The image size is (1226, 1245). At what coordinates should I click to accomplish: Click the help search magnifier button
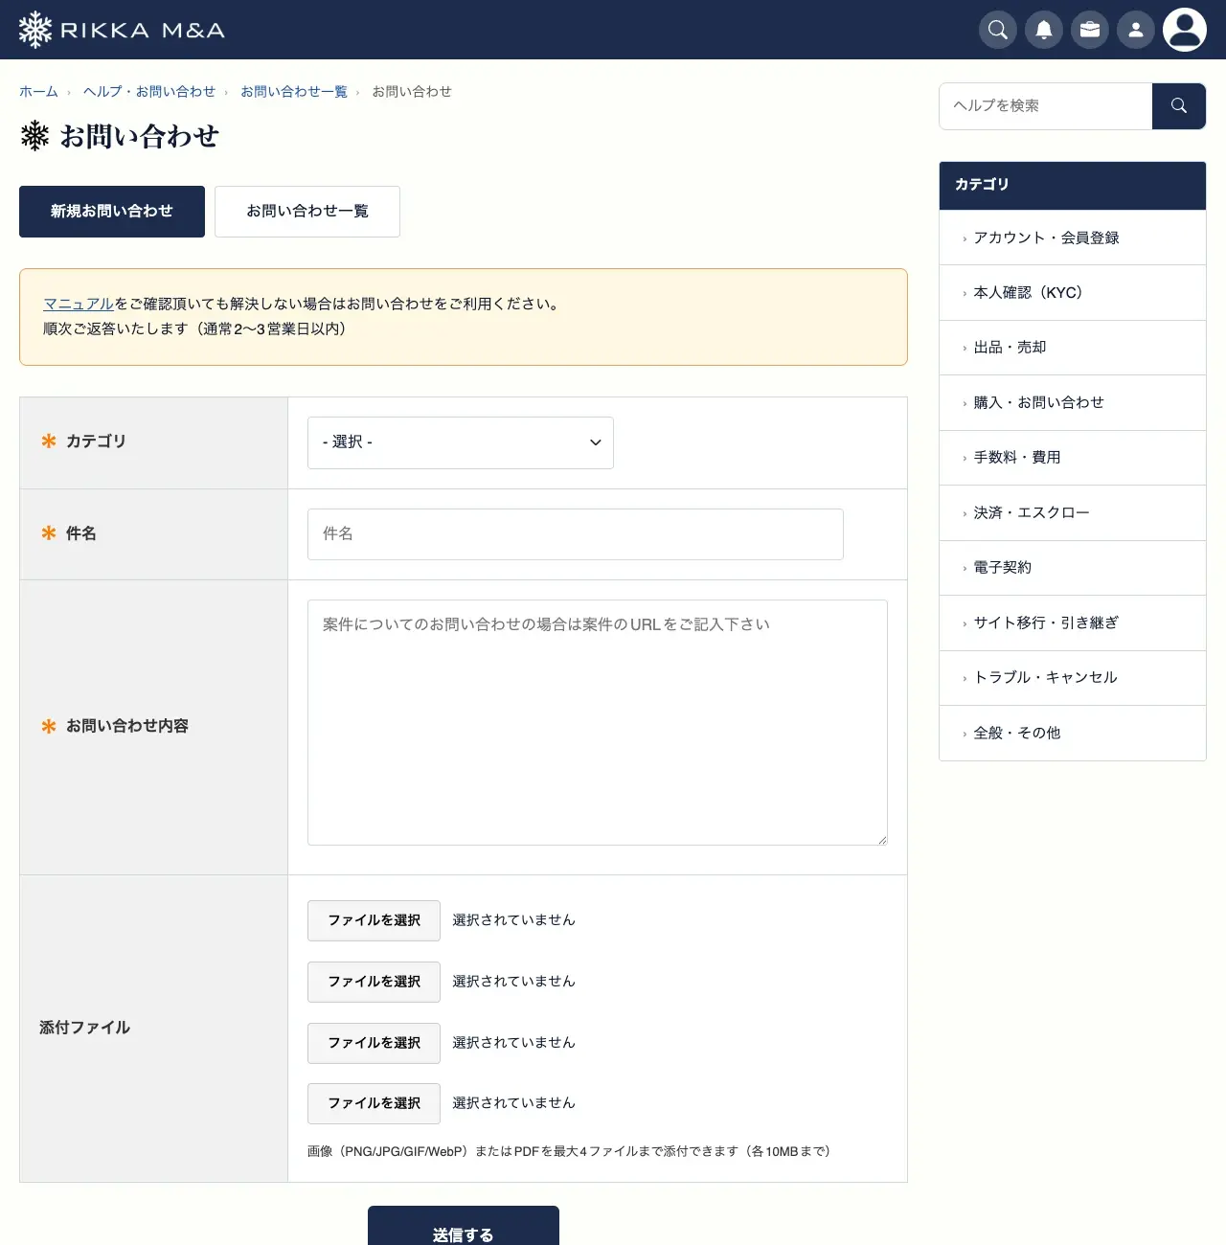click(x=1179, y=106)
